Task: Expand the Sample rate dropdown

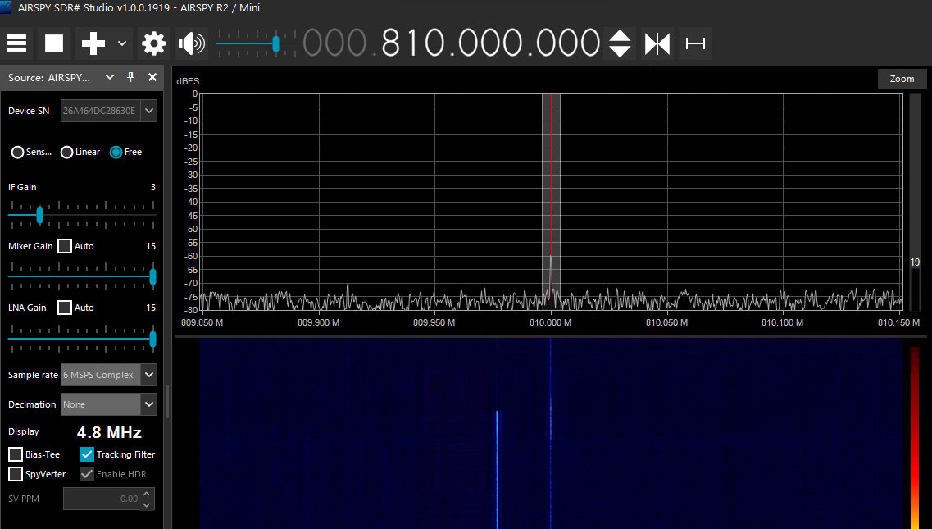Action: (149, 375)
